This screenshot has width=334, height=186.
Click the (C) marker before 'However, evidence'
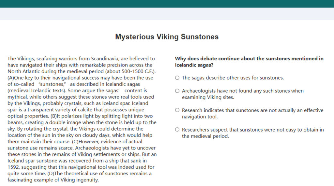coord(75,142)
